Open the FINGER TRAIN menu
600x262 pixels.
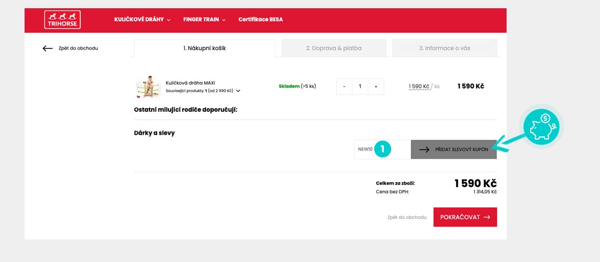point(205,20)
